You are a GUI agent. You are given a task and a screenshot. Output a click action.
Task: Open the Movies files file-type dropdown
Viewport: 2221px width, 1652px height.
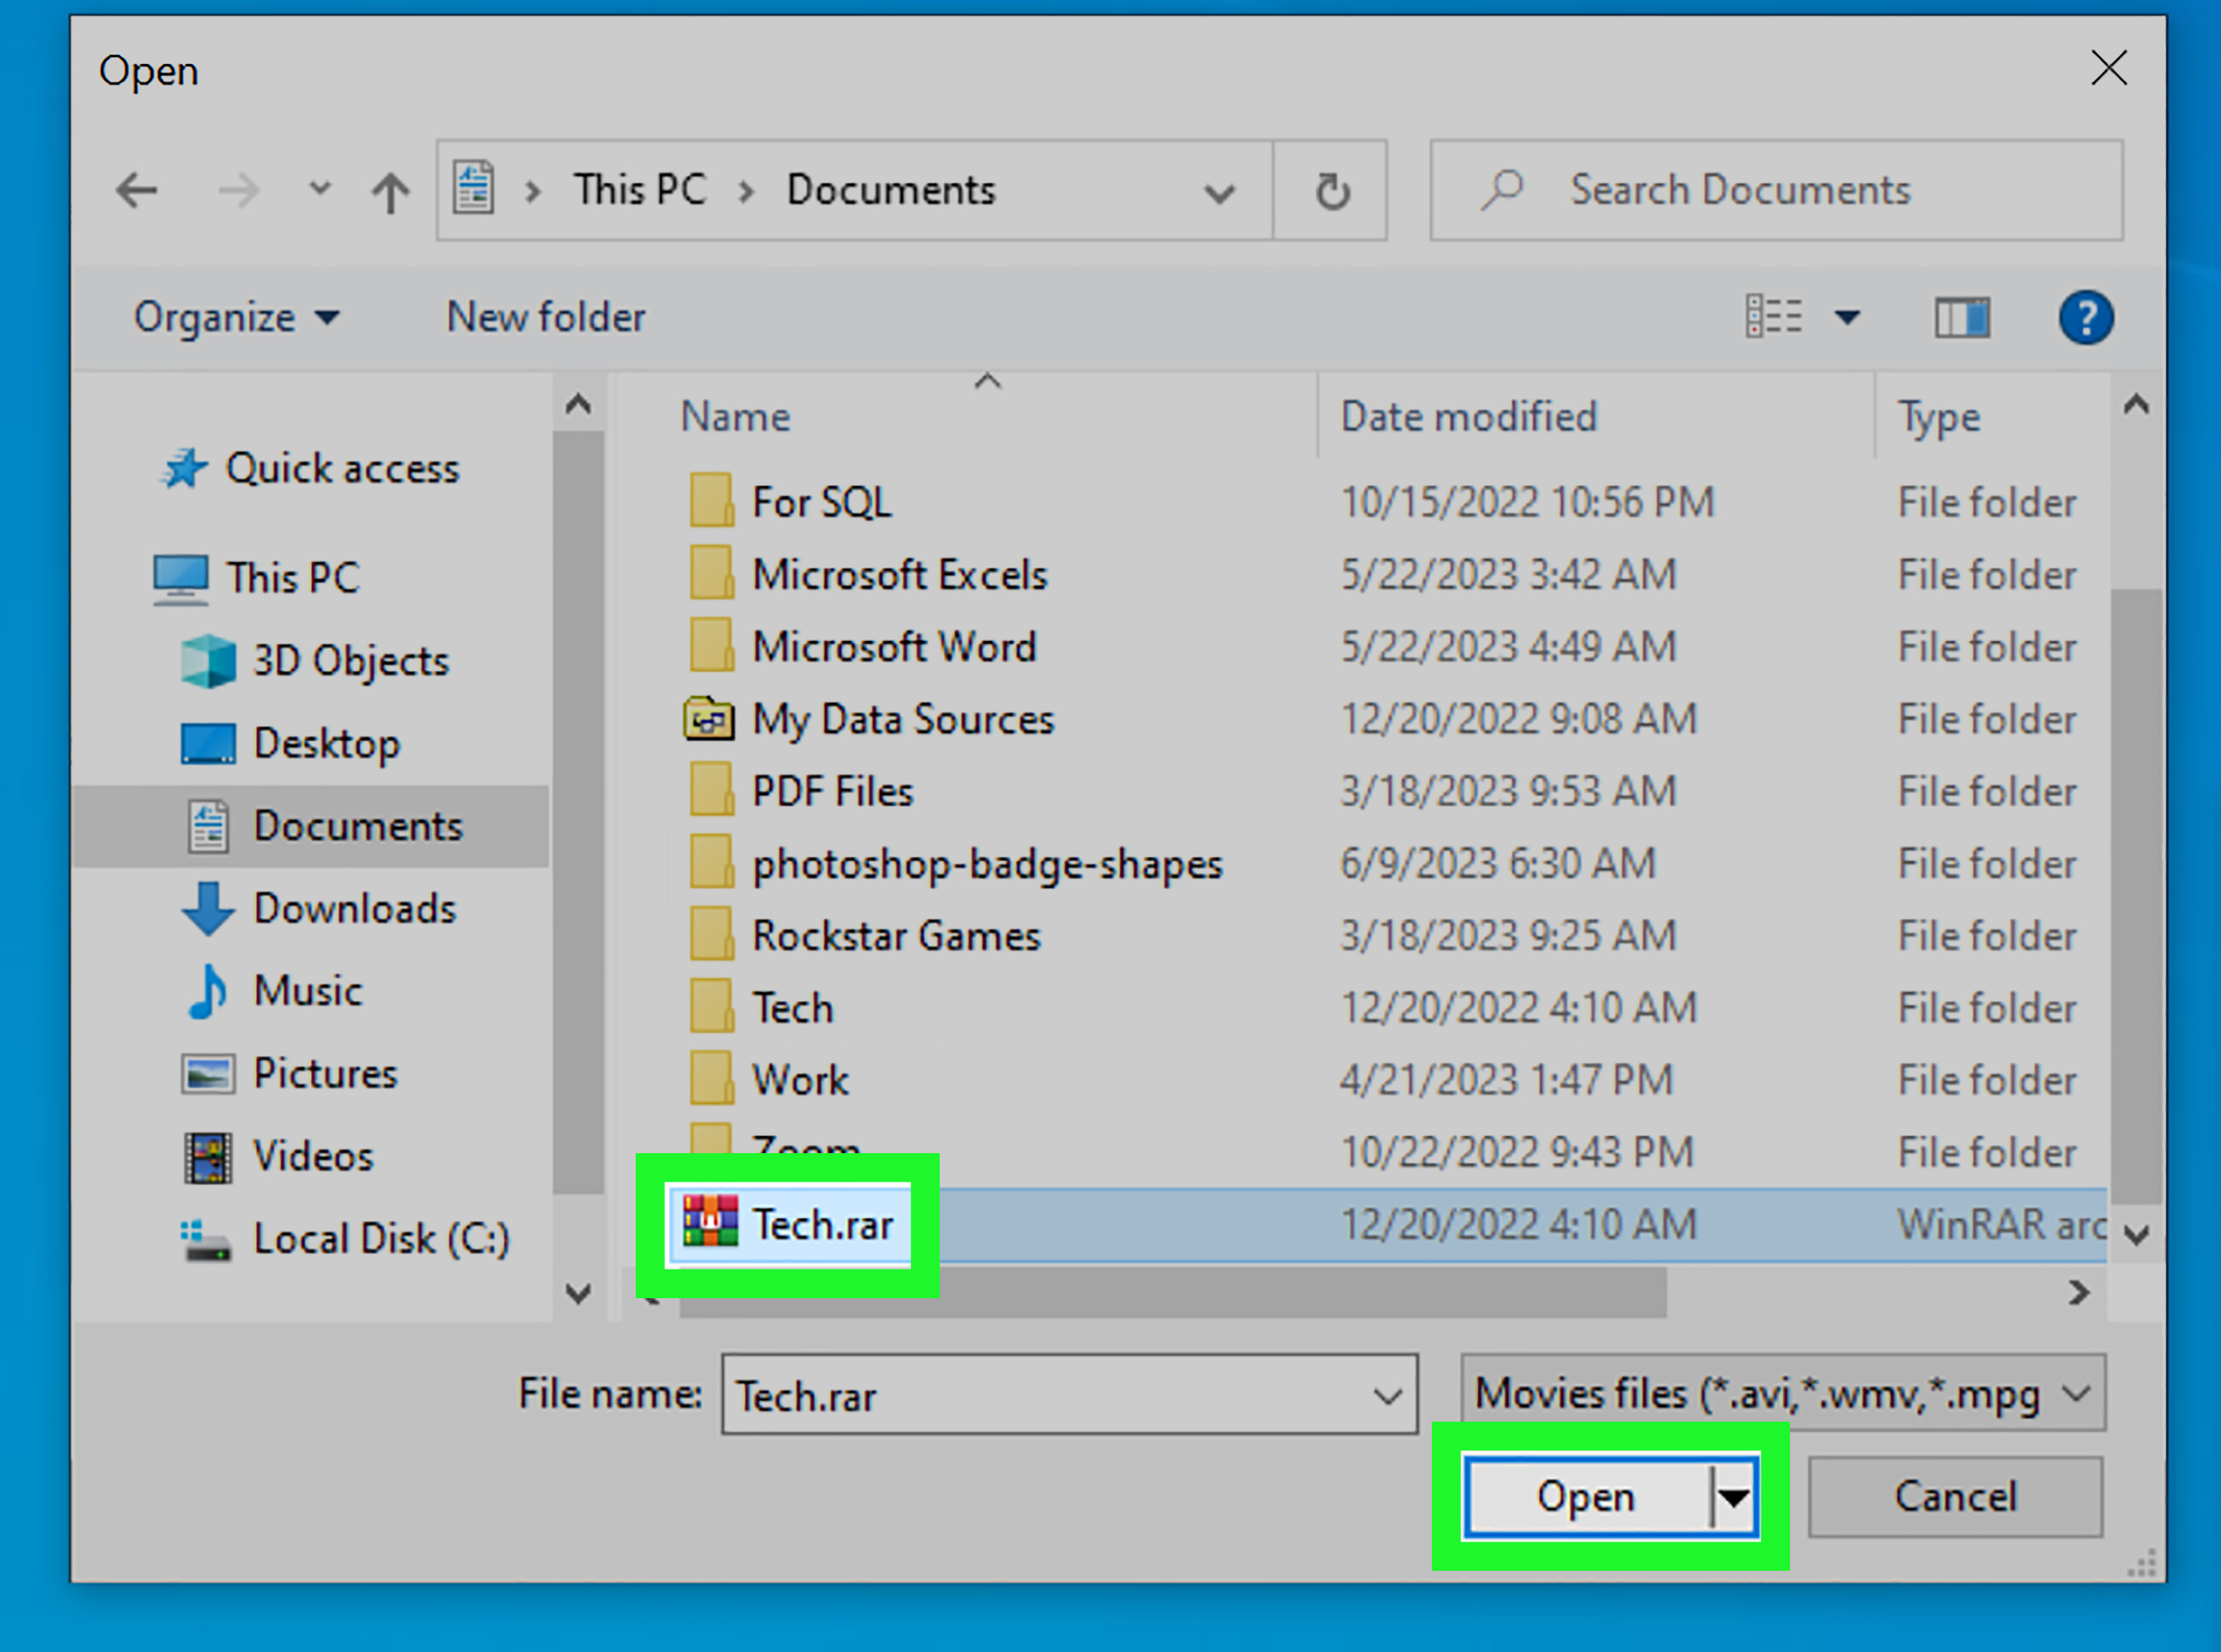click(x=2076, y=1393)
